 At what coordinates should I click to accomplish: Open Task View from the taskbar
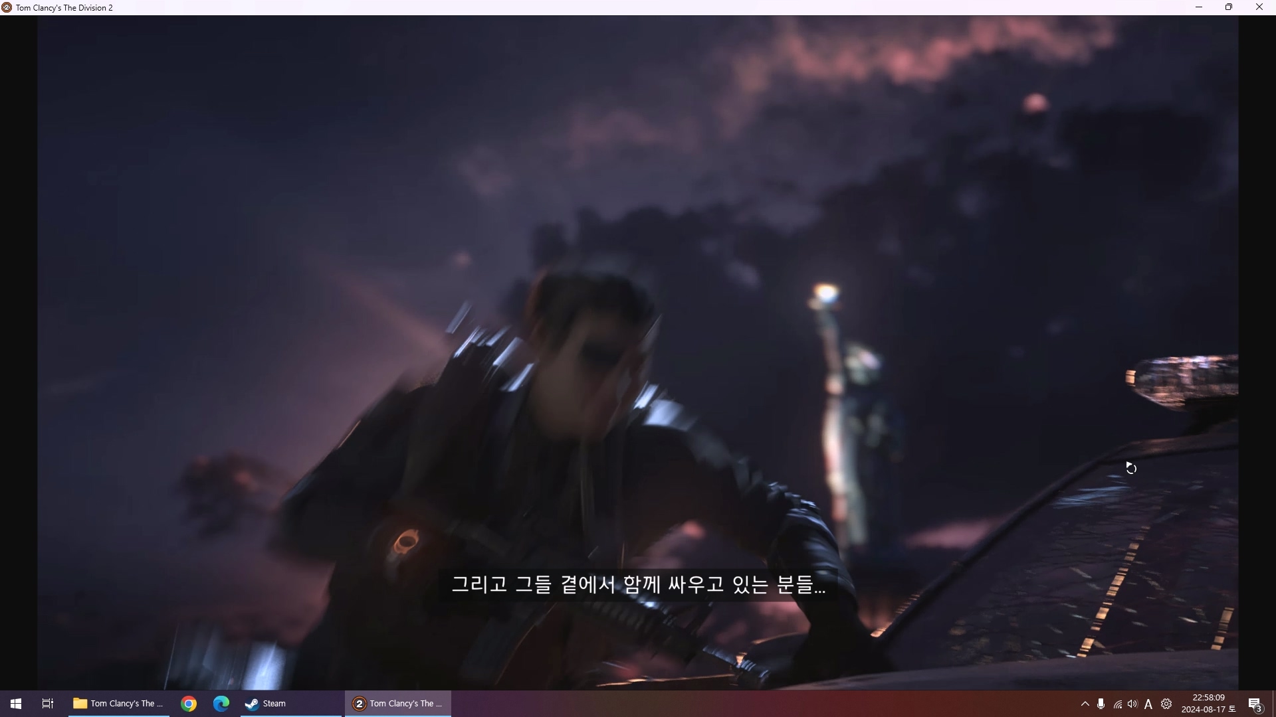48,704
